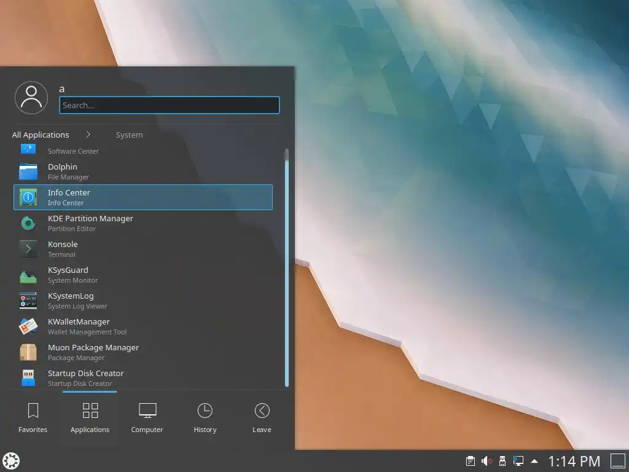Open the Leave tab

pyautogui.click(x=262, y=418)
